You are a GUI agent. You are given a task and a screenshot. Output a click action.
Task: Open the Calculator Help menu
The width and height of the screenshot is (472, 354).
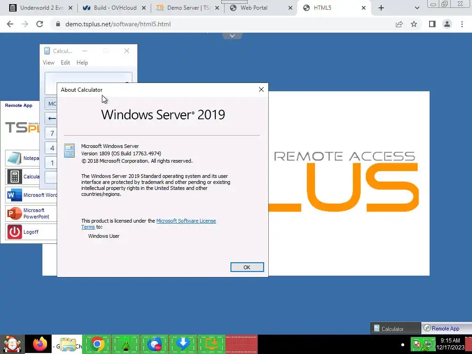82,63
